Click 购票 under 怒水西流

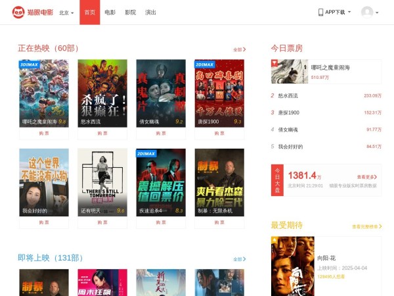pyautogui.click(x=102, y=133)
